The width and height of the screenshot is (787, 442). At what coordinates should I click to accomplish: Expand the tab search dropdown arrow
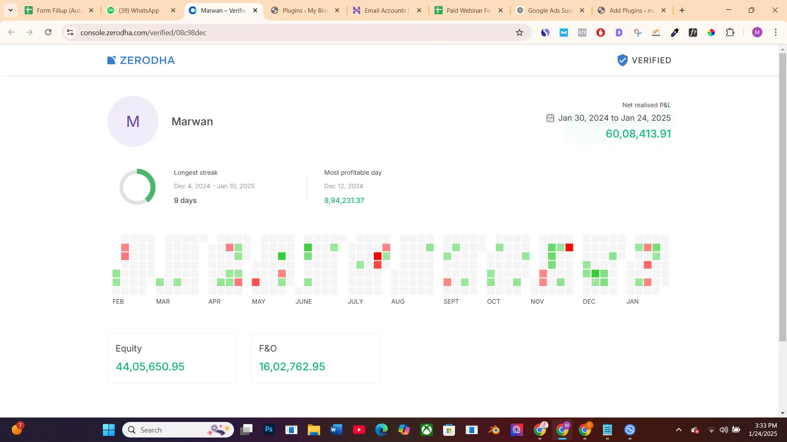click(x=11, y=10)
